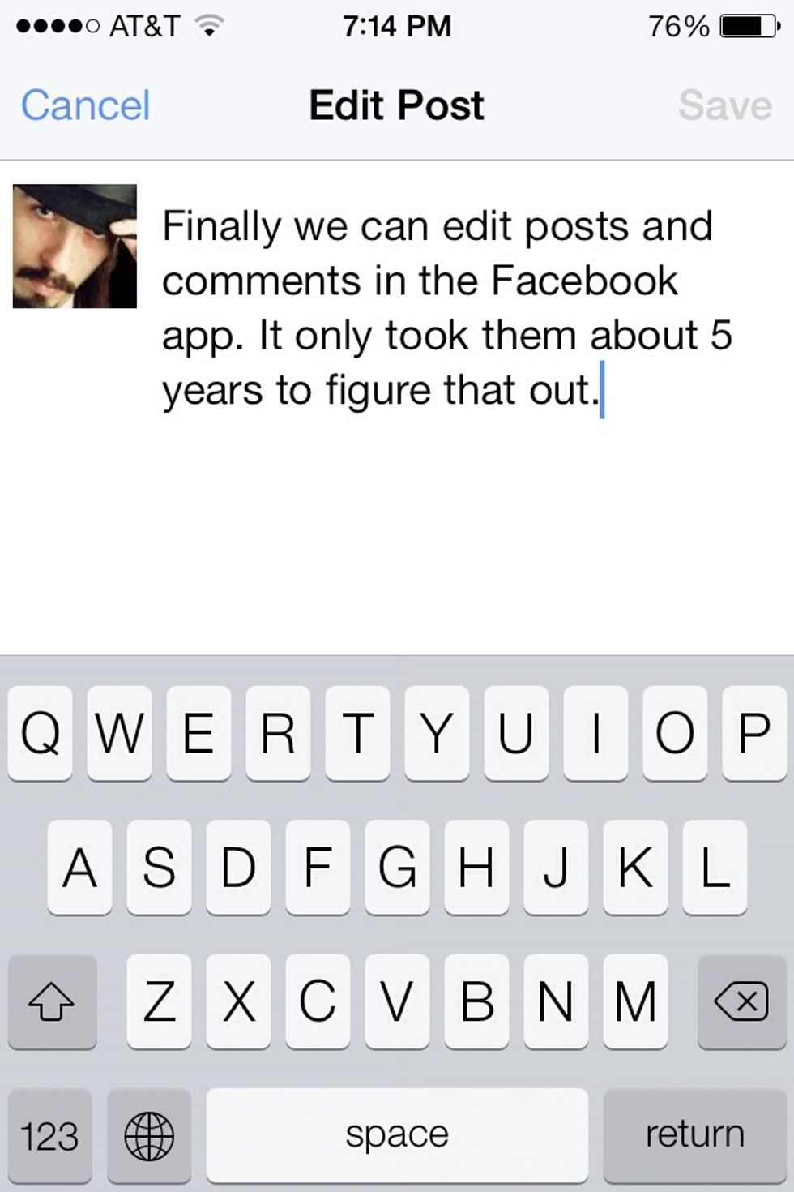Tap the Z key
The height and width of the screenshot is (1192, 794).
(x=159, y=1001)
